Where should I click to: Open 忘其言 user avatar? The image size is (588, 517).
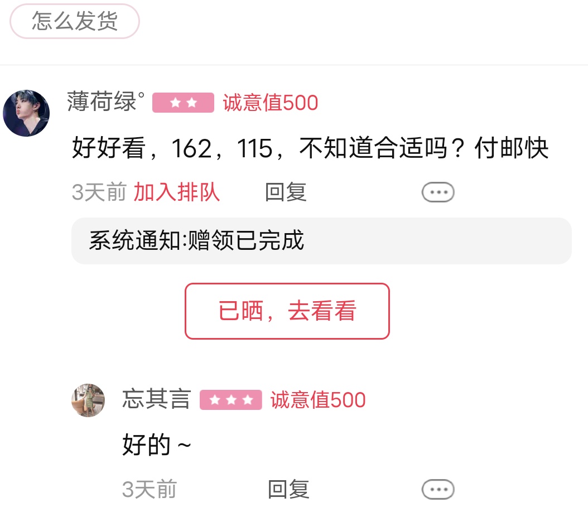click(88, 400)
